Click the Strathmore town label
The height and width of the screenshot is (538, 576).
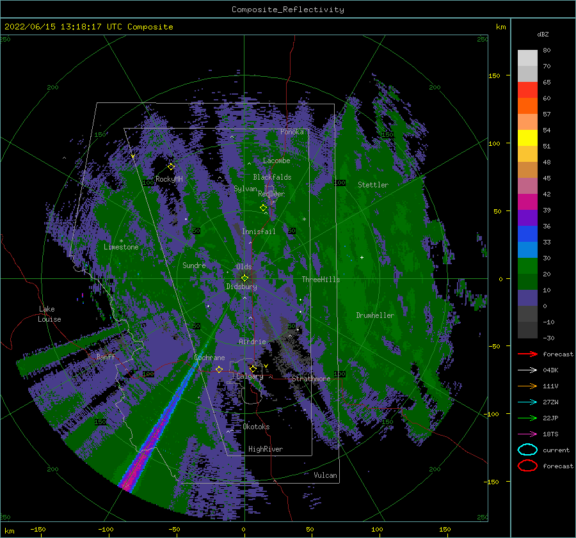pyautogui.click(x=311, y=379)
